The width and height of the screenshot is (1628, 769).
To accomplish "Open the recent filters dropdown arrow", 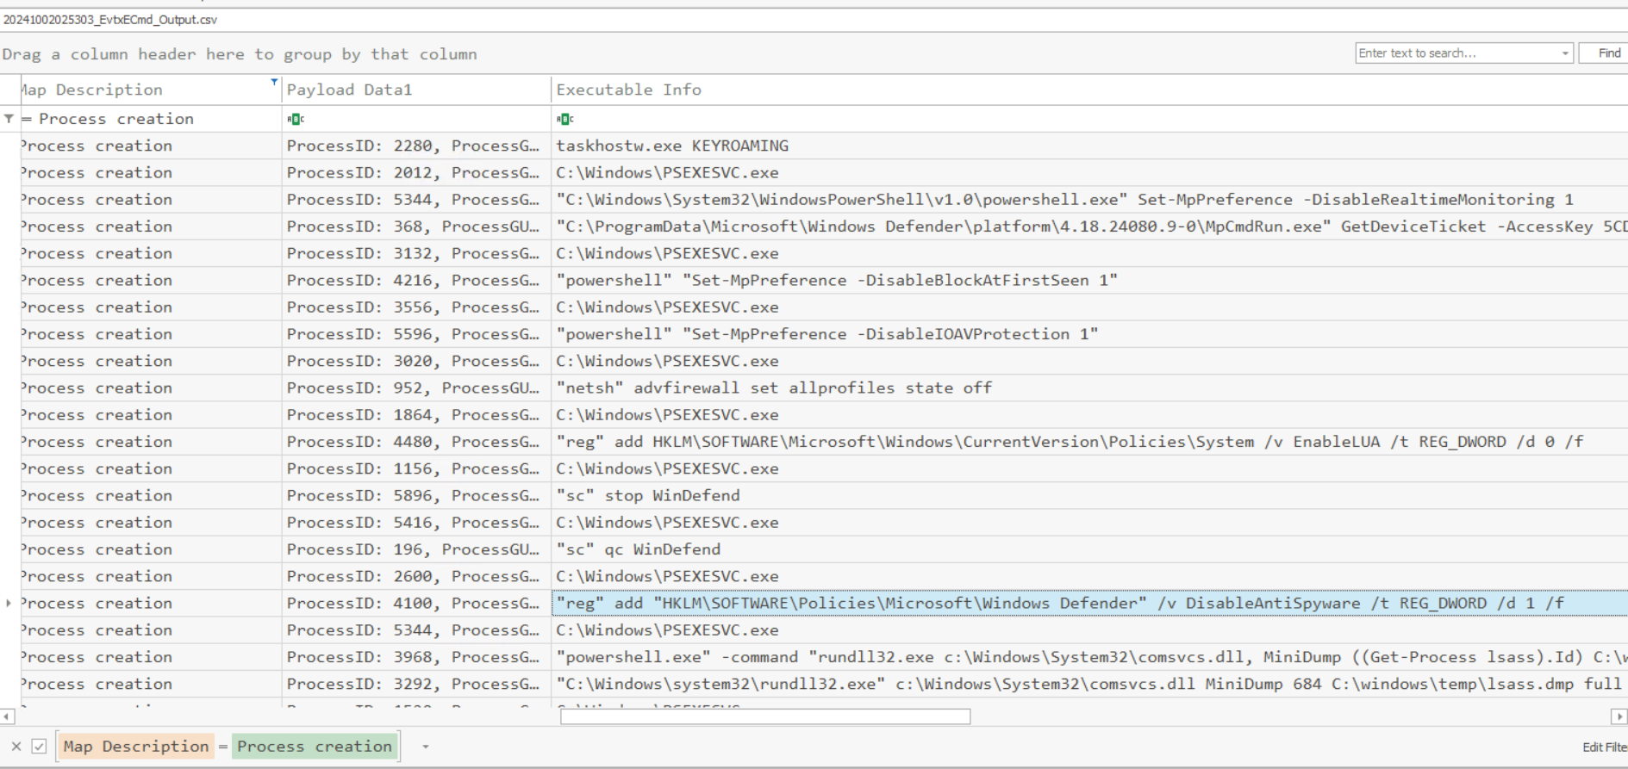I will [x=425, y=747].
